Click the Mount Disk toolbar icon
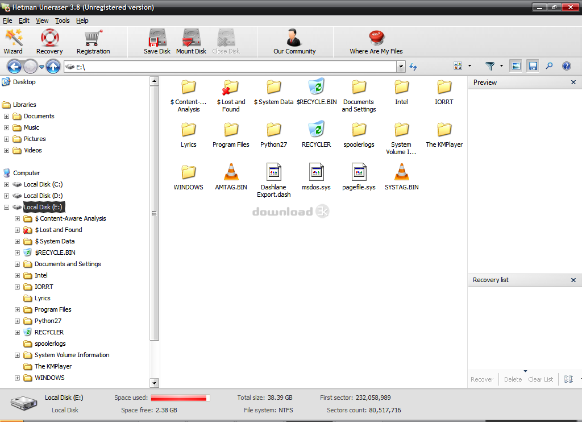This screenshot has width=582, height=422. [x=191, y=42]
